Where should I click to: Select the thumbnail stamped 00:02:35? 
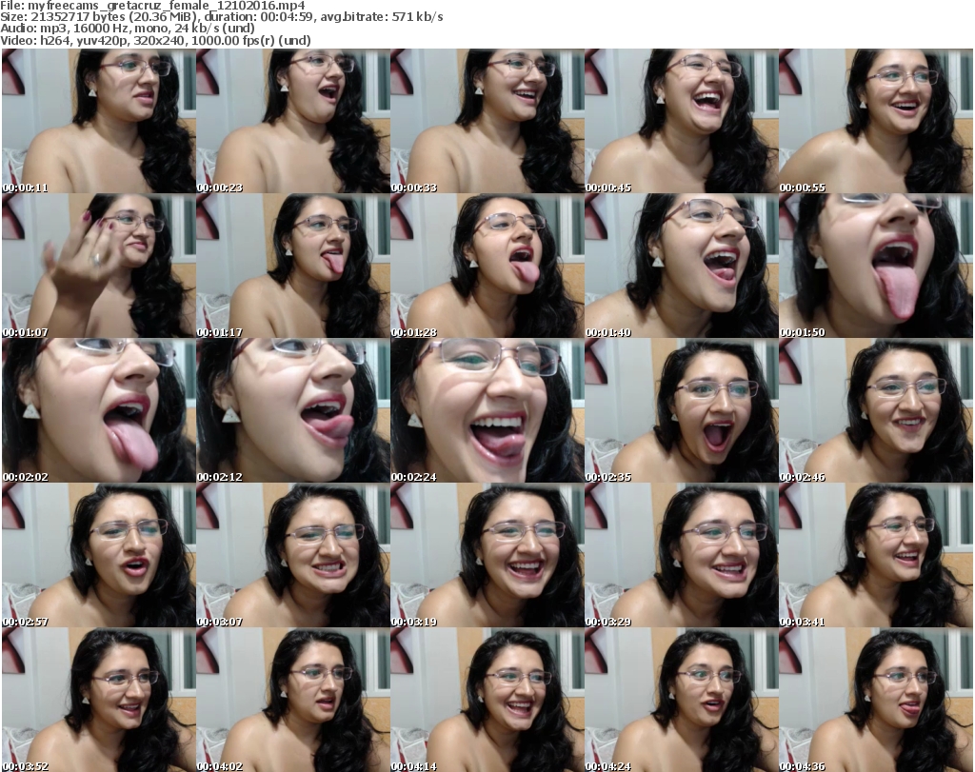pyautogui.click(x=682, y=410)
